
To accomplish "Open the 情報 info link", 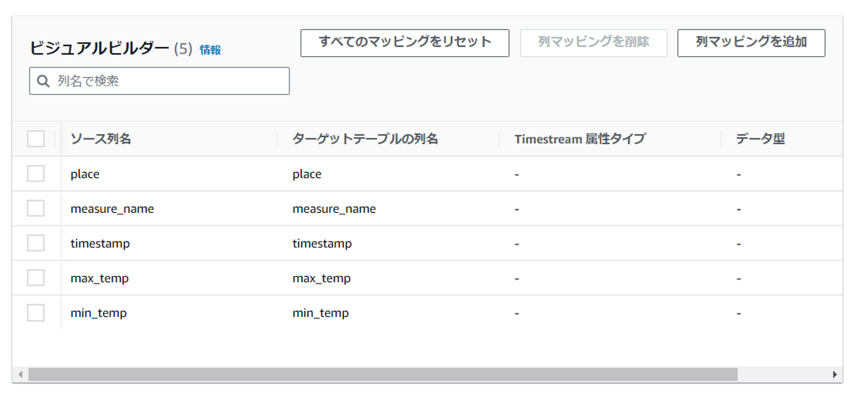I will [210, 50].
